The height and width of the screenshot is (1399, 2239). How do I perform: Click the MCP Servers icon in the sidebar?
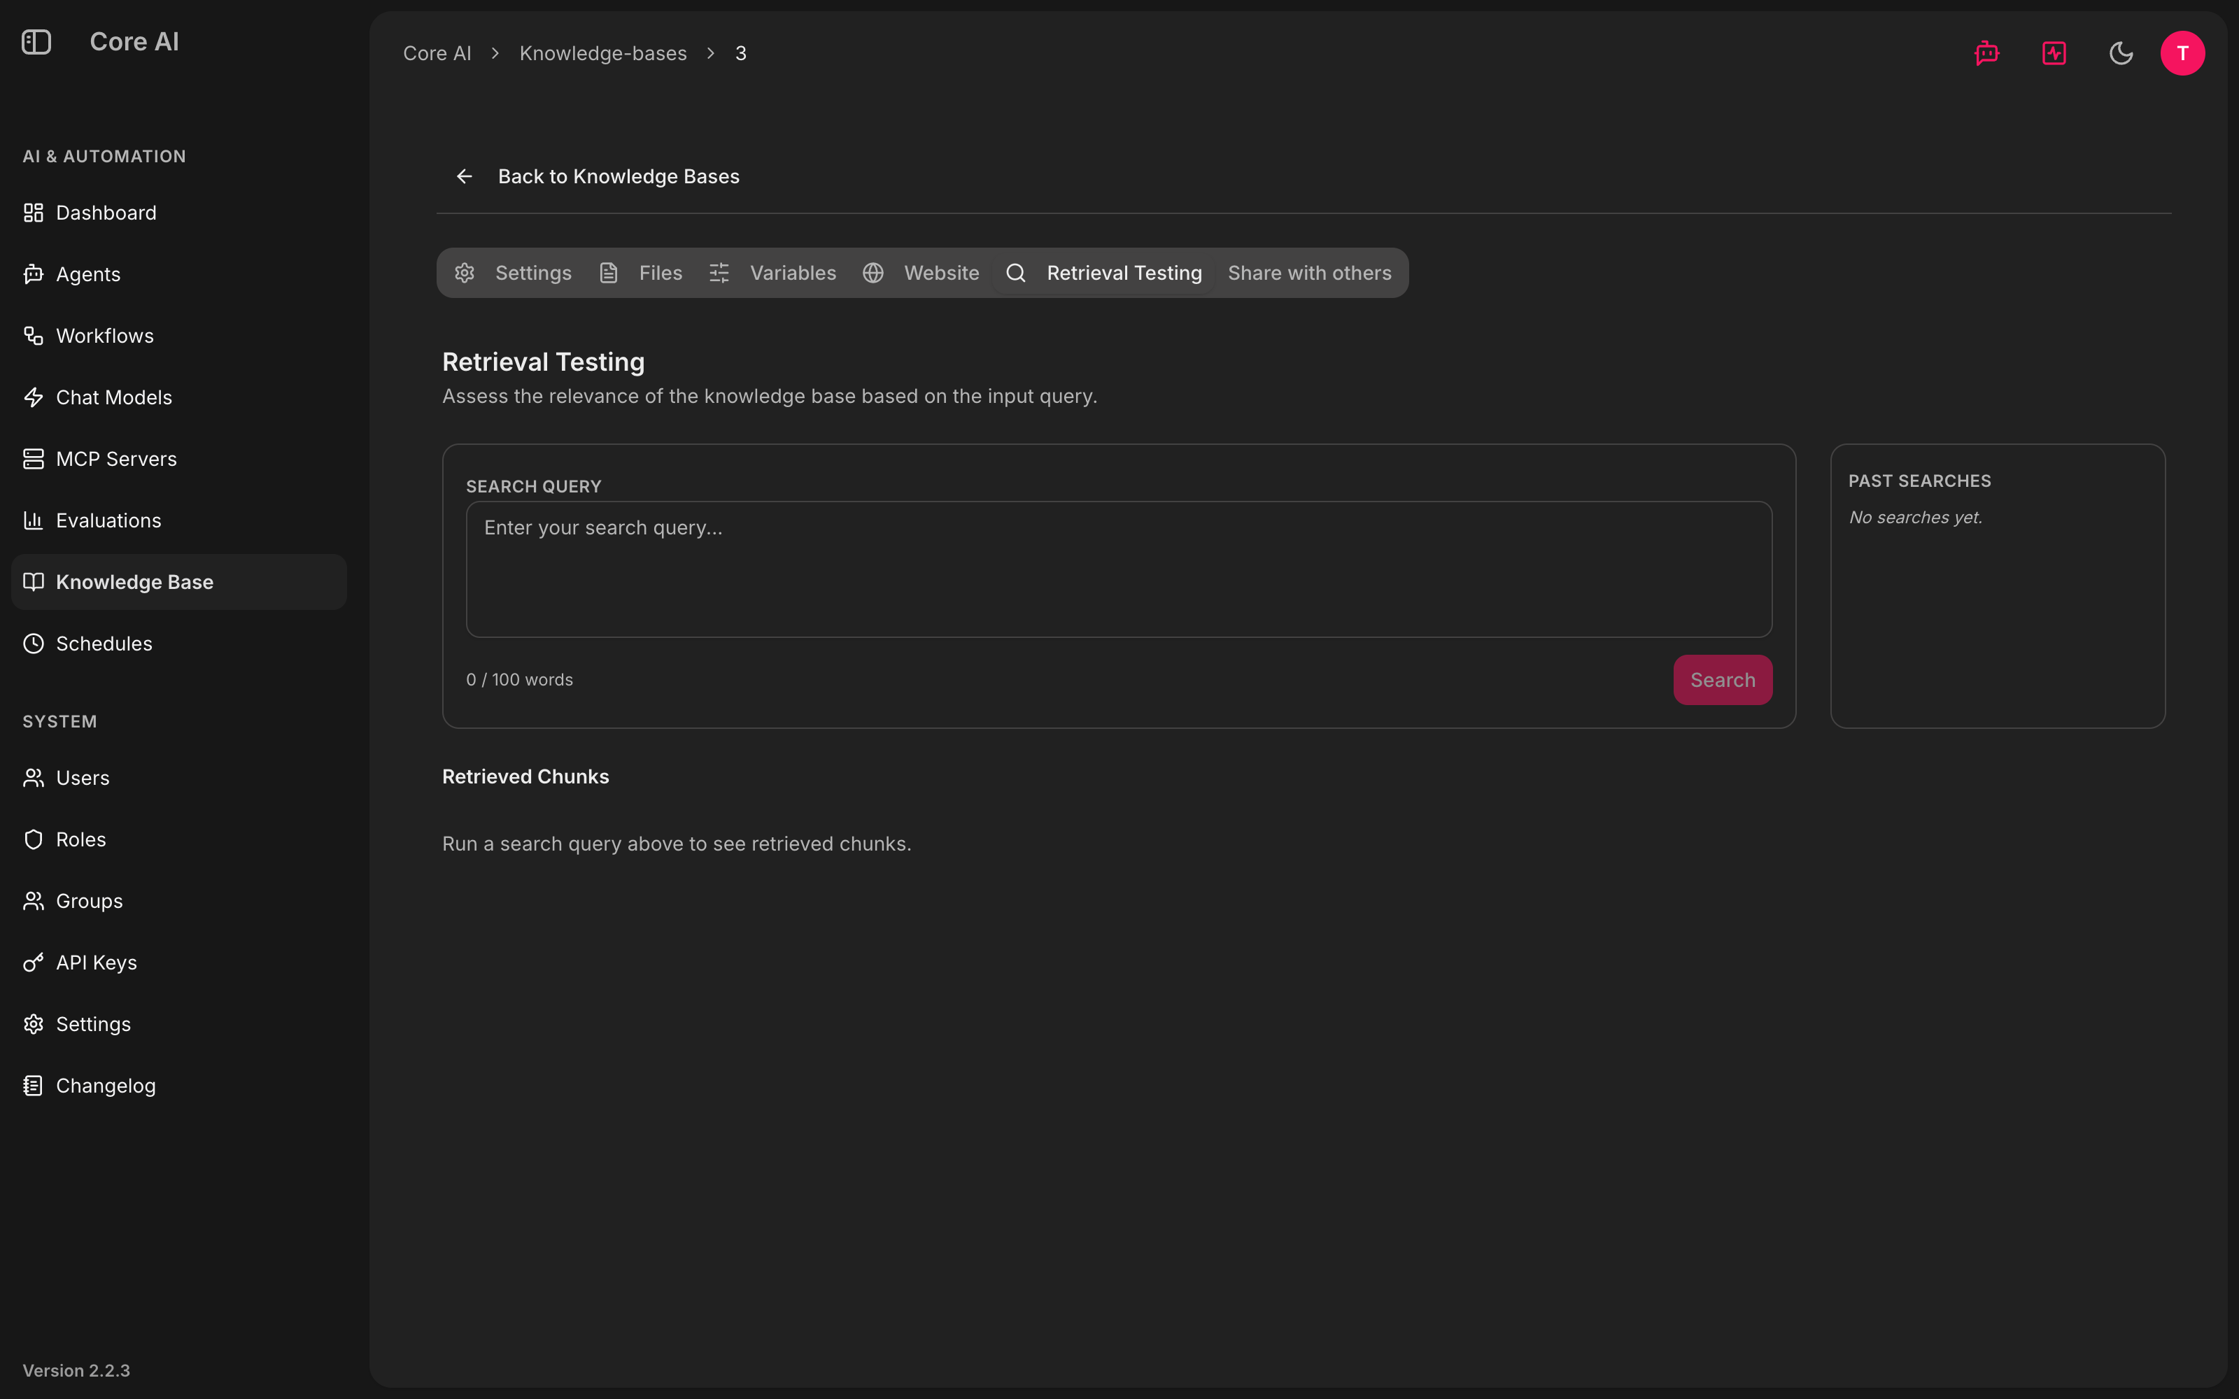tap(34, 459)
